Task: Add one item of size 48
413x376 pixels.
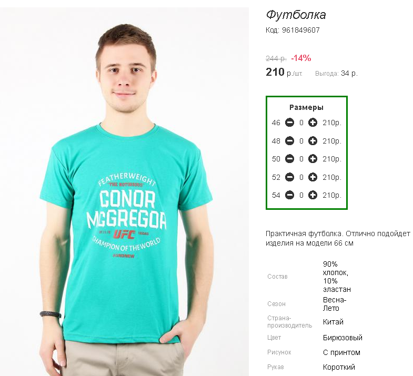Action: click(x=313, y=141)
